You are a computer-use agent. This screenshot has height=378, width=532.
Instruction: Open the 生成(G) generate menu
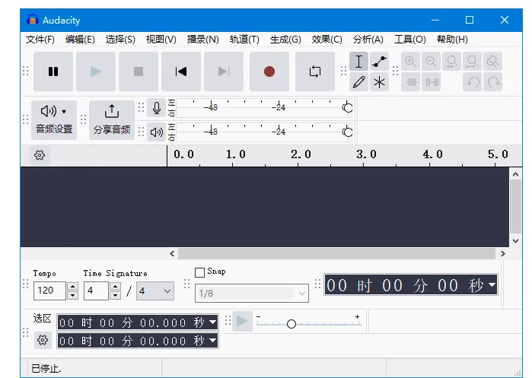[x=285, y=40]
